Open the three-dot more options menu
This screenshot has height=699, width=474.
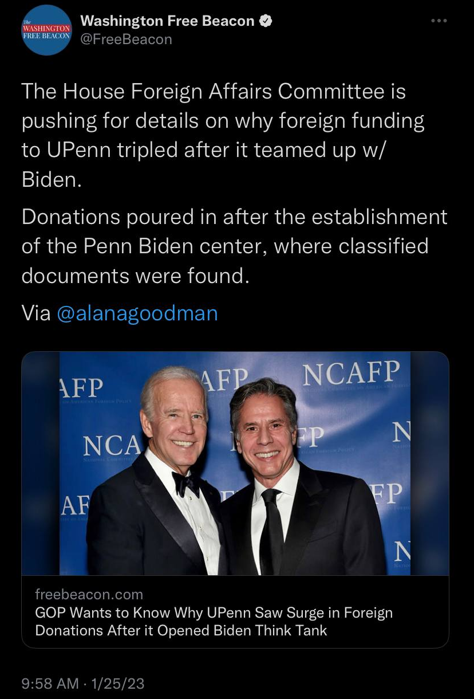pyautogui.click(x=439, y=21)
